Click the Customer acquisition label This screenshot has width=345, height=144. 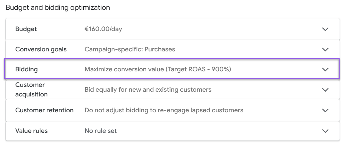pos(31,90)
